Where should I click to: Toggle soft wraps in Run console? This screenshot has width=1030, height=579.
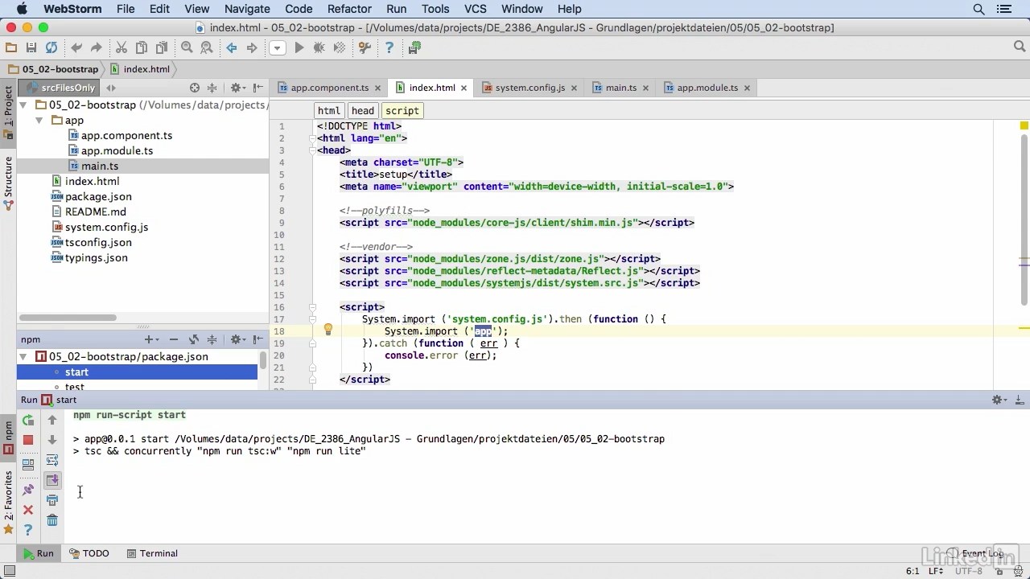[52, 460]
